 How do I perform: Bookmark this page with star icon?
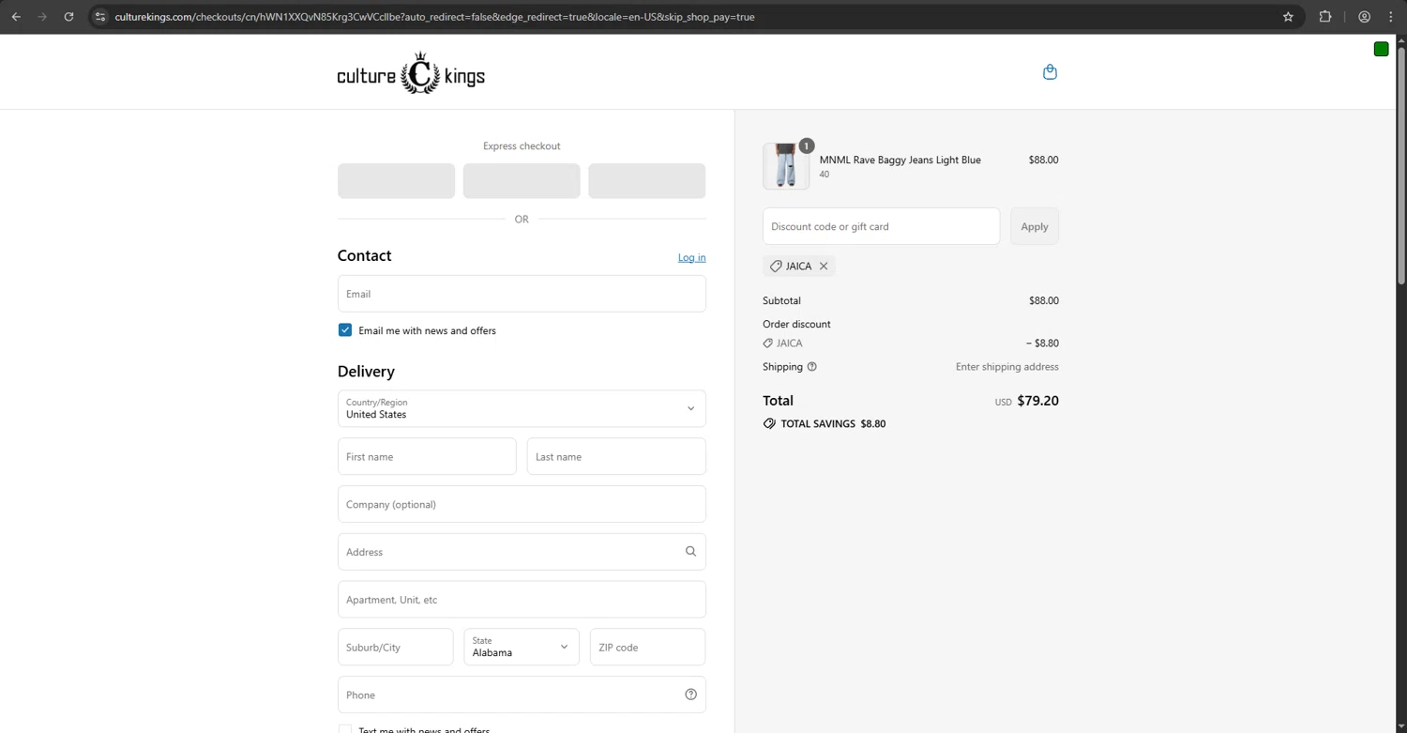[1288, 17]
